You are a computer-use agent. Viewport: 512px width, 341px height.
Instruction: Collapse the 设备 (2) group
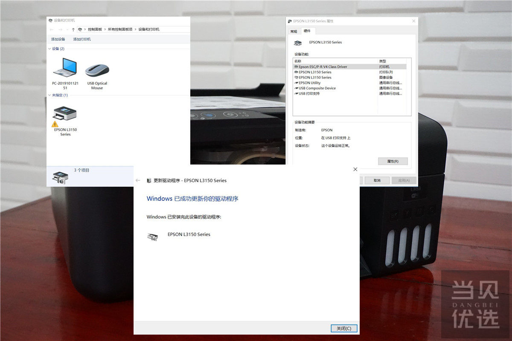tap(49, 49)
